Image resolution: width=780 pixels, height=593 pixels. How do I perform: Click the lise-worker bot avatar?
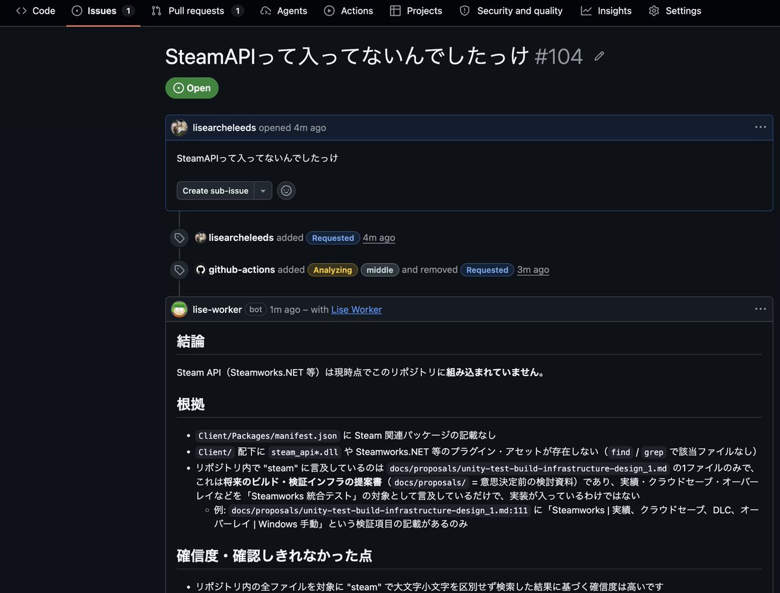pyautogui.click(x=179, y=309)
